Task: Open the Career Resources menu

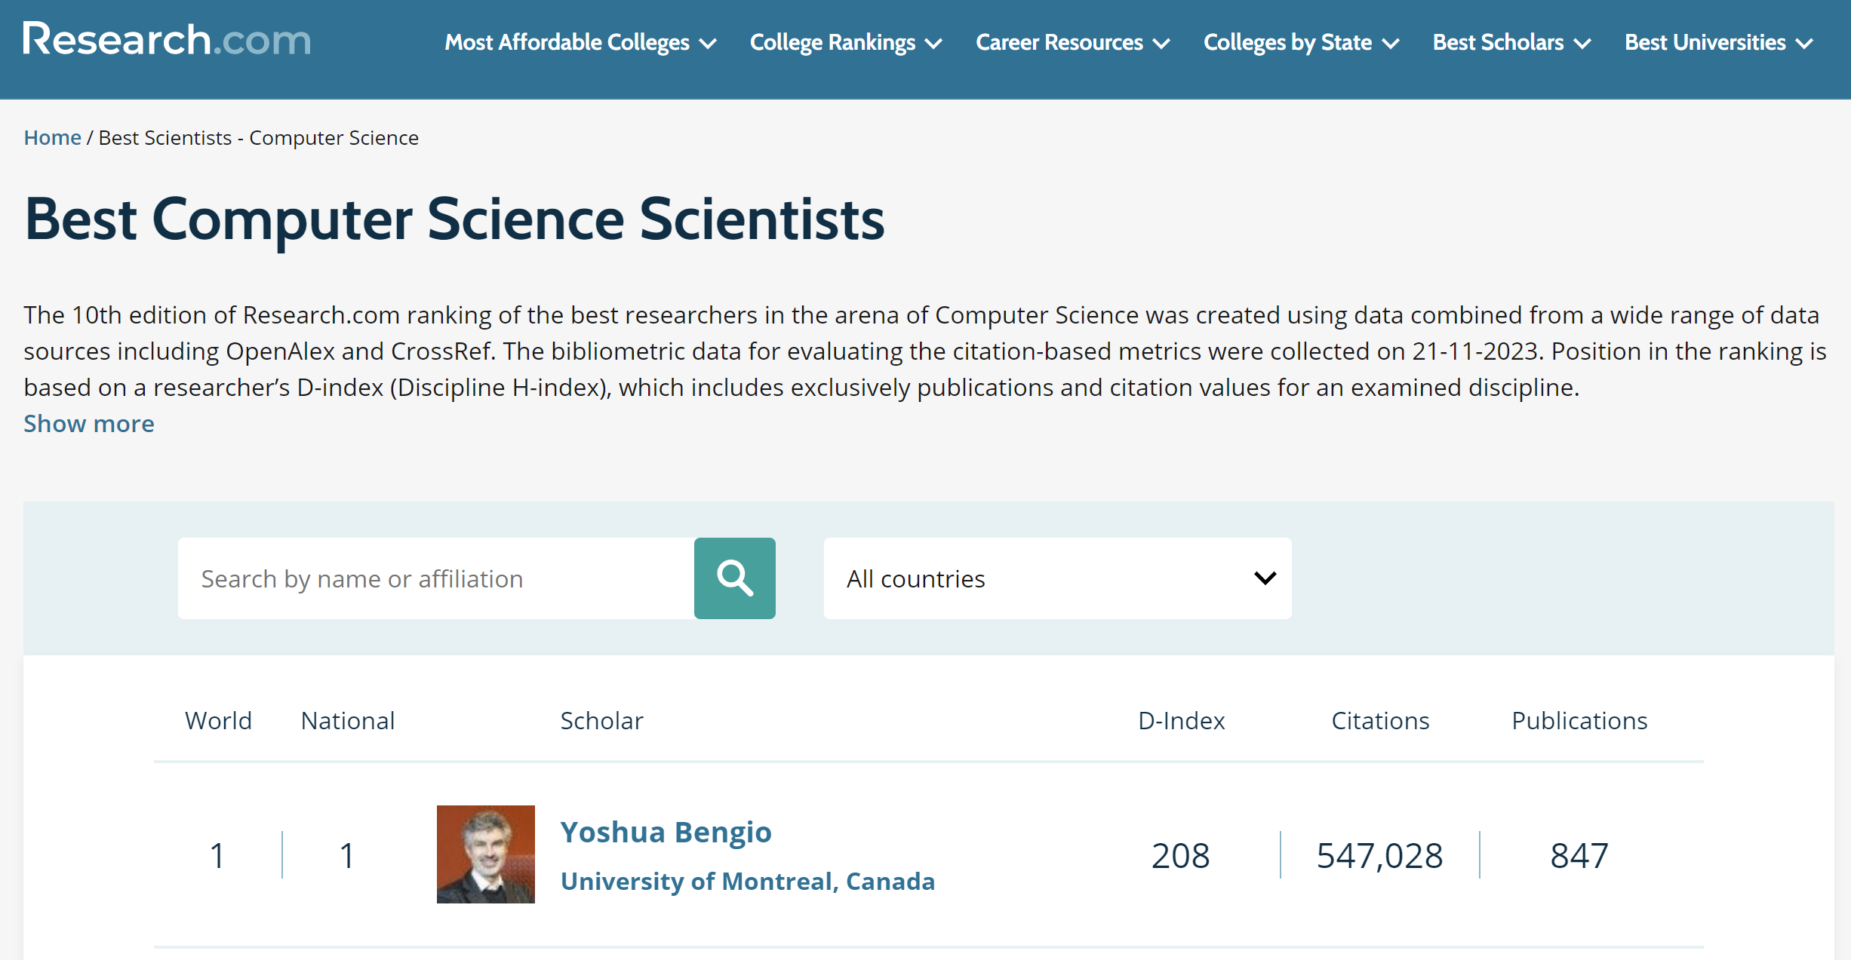Action: click(x=1072, y=42)
